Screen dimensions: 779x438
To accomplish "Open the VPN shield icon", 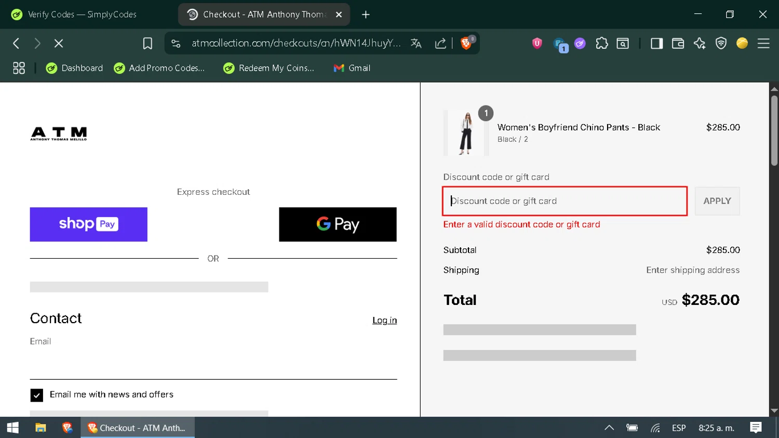I will pos(721,44).
